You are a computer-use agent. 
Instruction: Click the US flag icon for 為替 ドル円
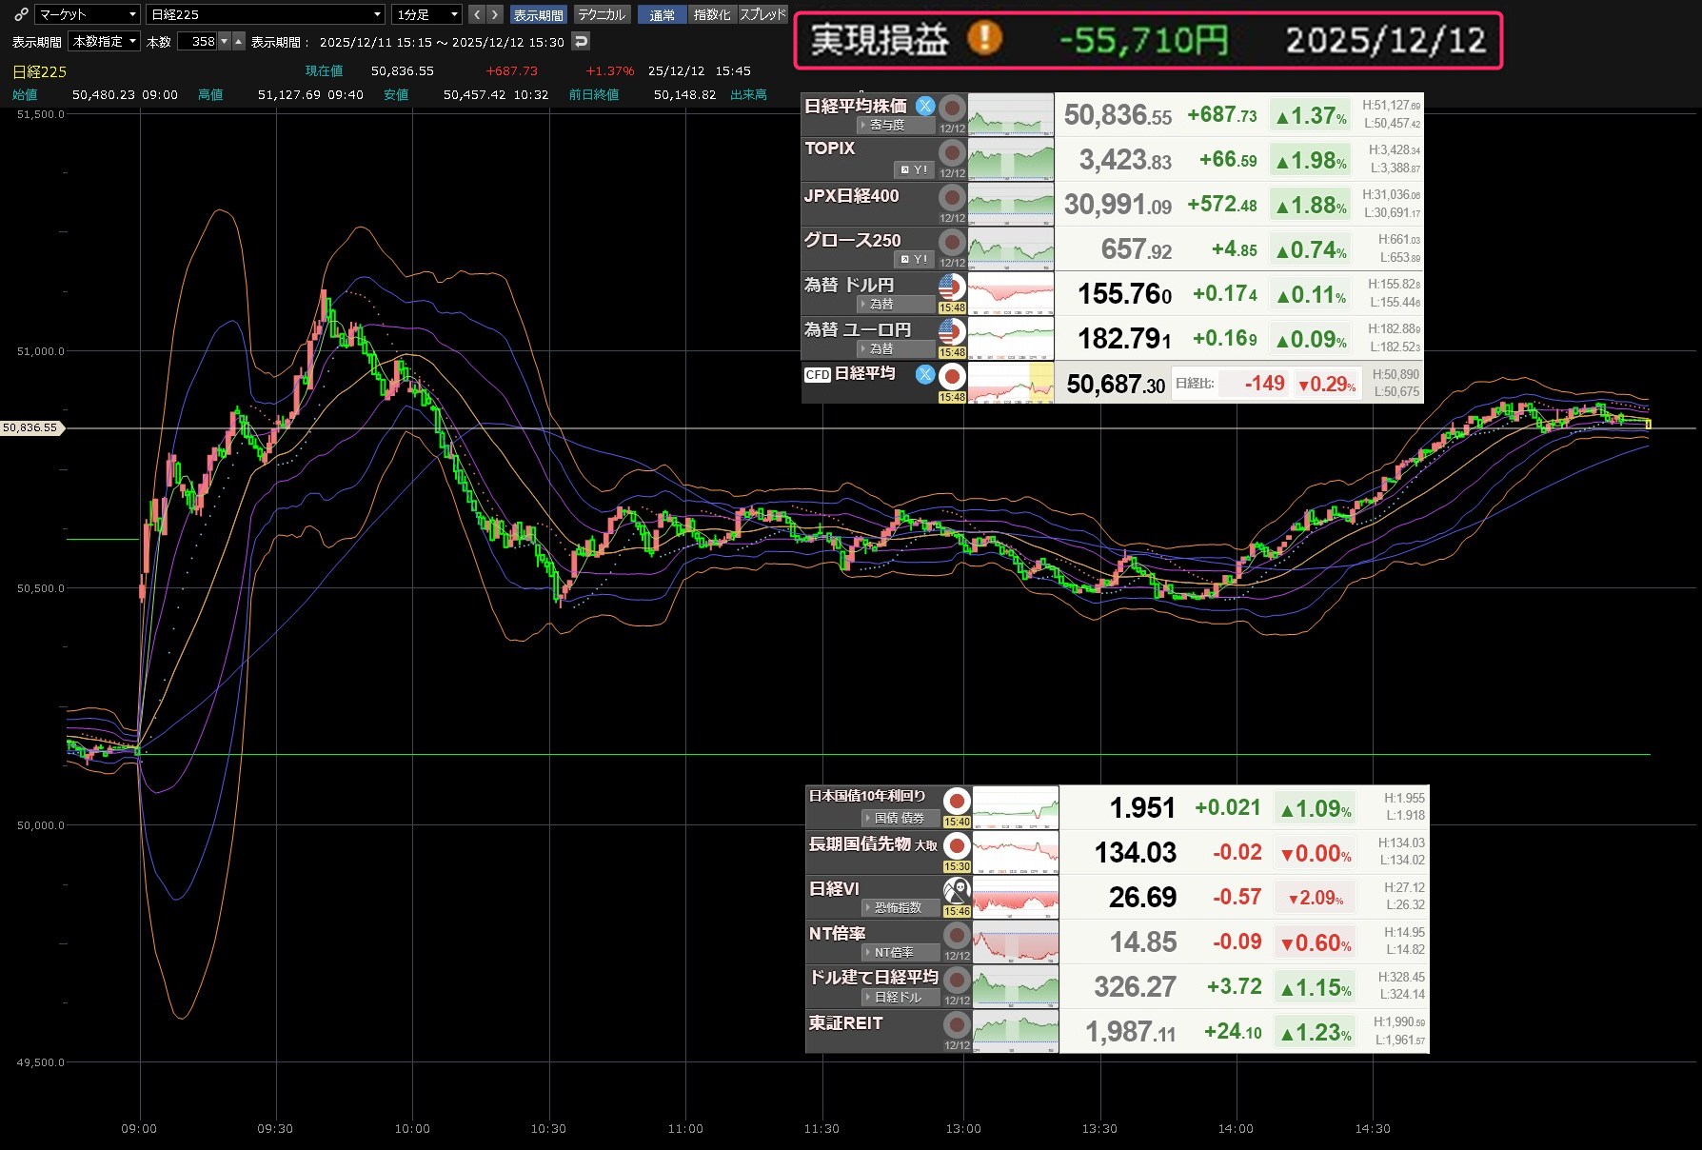pyautogui.click(x=951, y=286)
